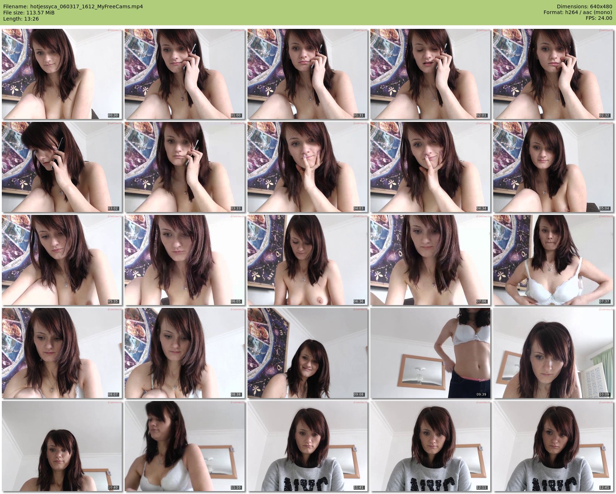Select the frame marked 01:00

(x=185, y=74)
